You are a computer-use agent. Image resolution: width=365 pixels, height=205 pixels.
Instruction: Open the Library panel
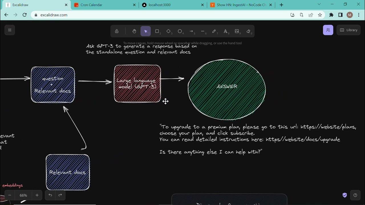click(x=348, y=30)
